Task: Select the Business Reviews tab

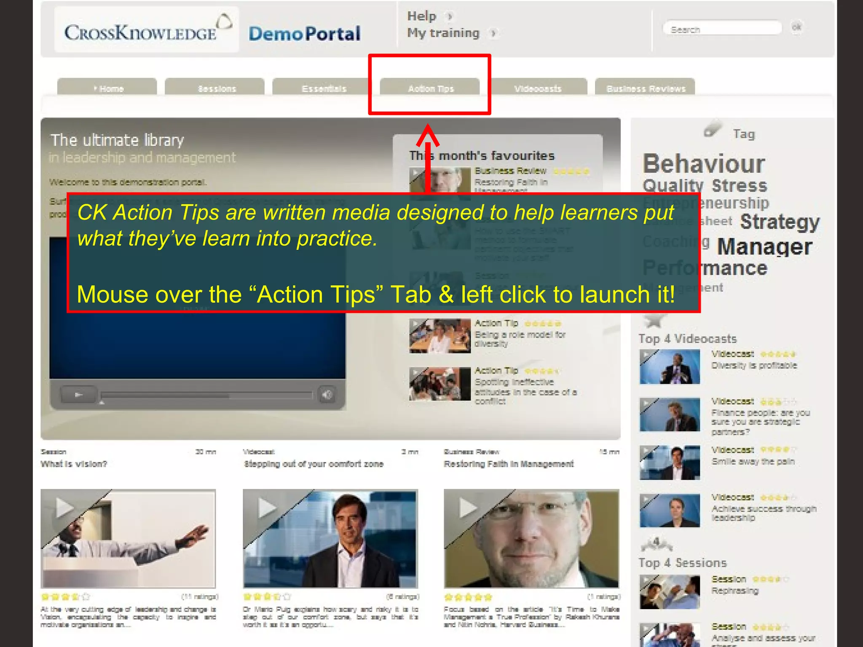Action: pos(645,88)
